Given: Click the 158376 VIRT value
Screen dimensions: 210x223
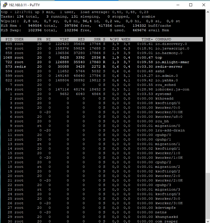Looking at the screenshot, I should pyautogui.click(x=62, y=48).
